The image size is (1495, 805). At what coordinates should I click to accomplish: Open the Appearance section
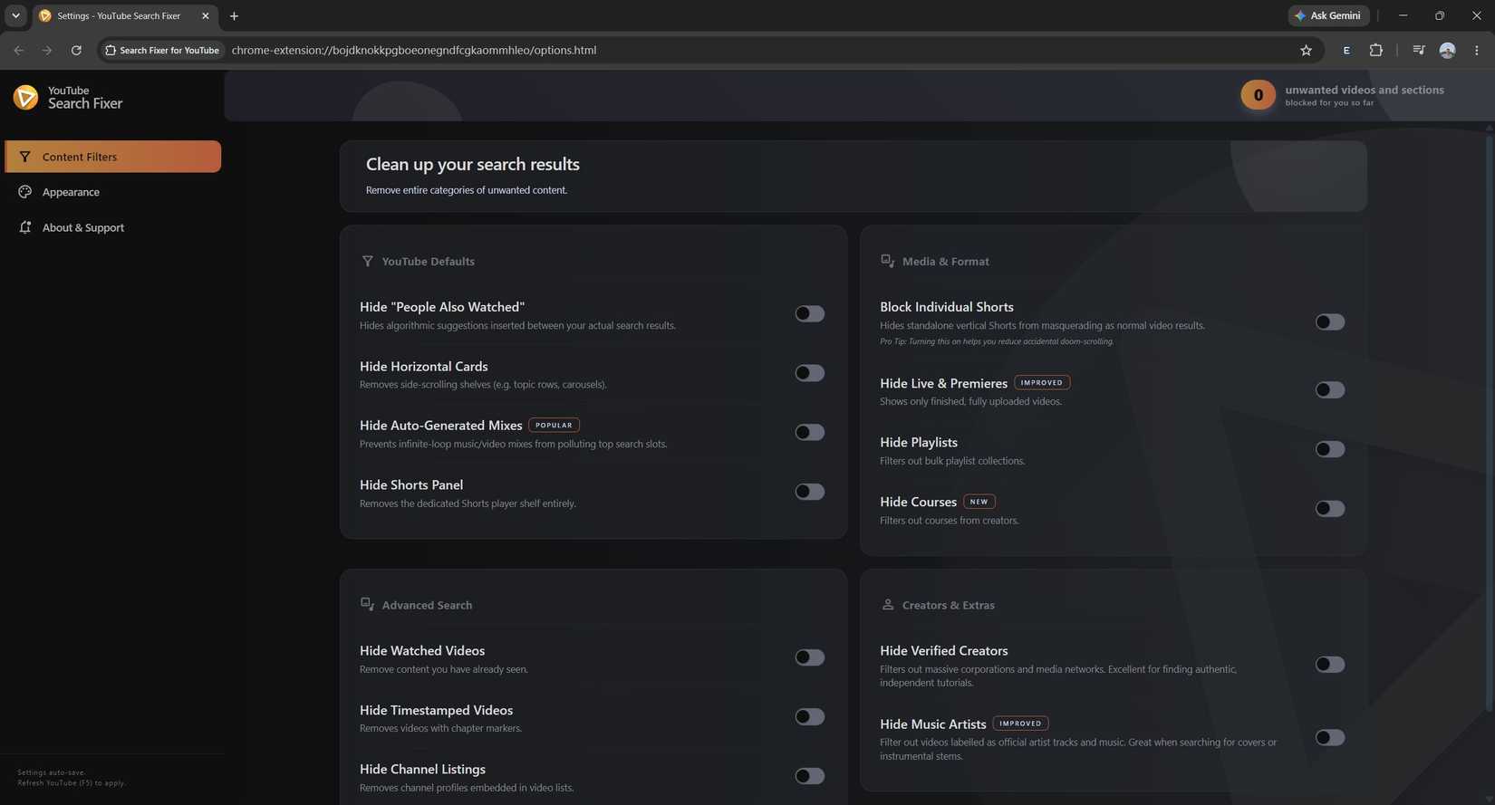pyautogui.click(x=113, y=192)
